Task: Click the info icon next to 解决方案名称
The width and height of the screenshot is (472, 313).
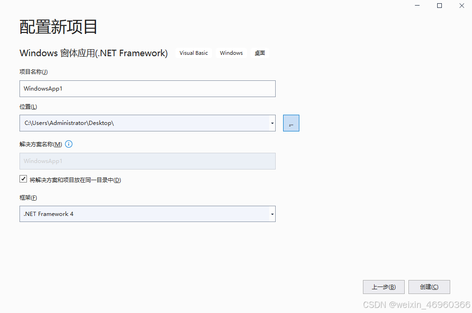Action: click(69, 144)
